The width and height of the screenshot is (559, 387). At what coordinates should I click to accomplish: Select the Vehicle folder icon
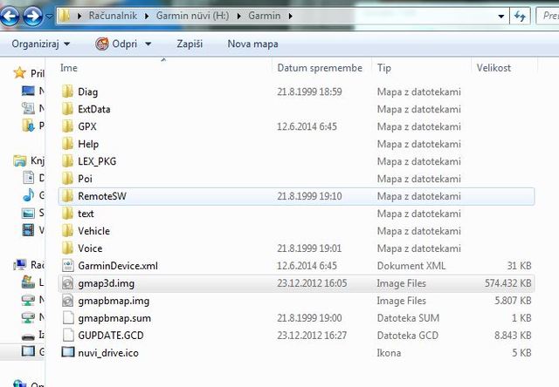[67, 231]
